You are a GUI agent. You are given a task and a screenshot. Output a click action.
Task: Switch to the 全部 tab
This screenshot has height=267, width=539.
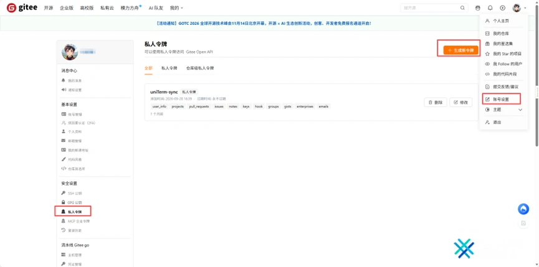point(148,68)
